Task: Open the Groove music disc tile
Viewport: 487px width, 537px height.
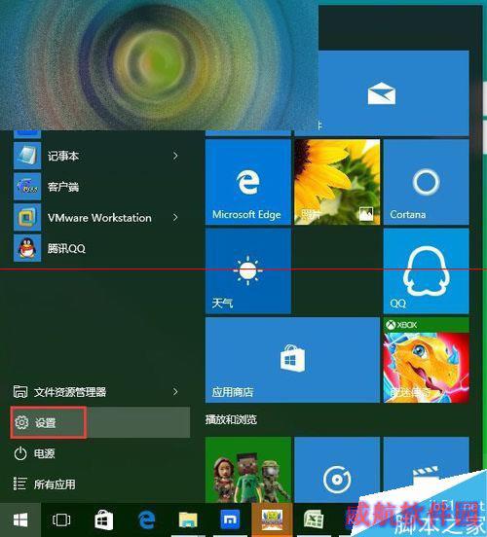Action: click(x=337, y=470)
